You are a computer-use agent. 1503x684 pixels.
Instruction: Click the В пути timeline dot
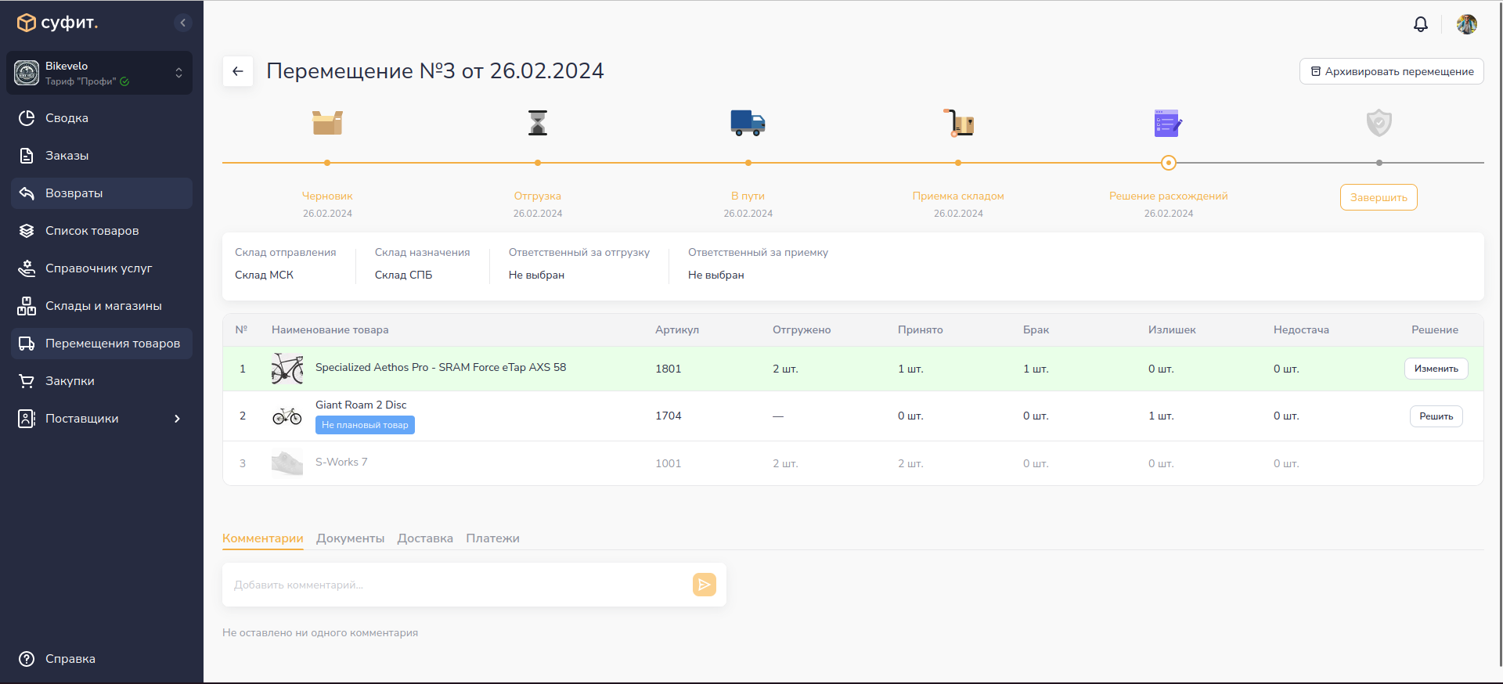click(x=748, y=163)
